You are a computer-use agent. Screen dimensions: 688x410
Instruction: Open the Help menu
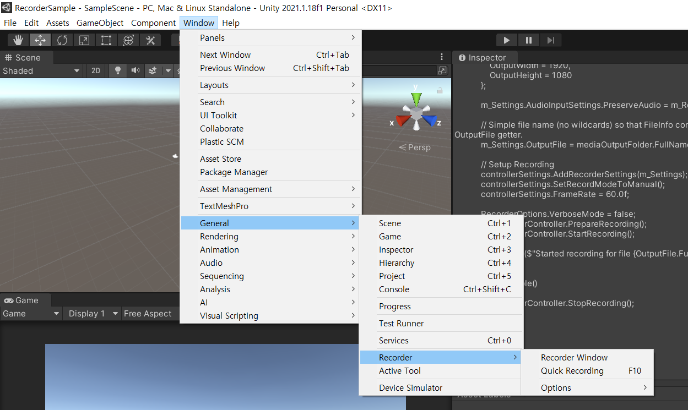point(231,23)
